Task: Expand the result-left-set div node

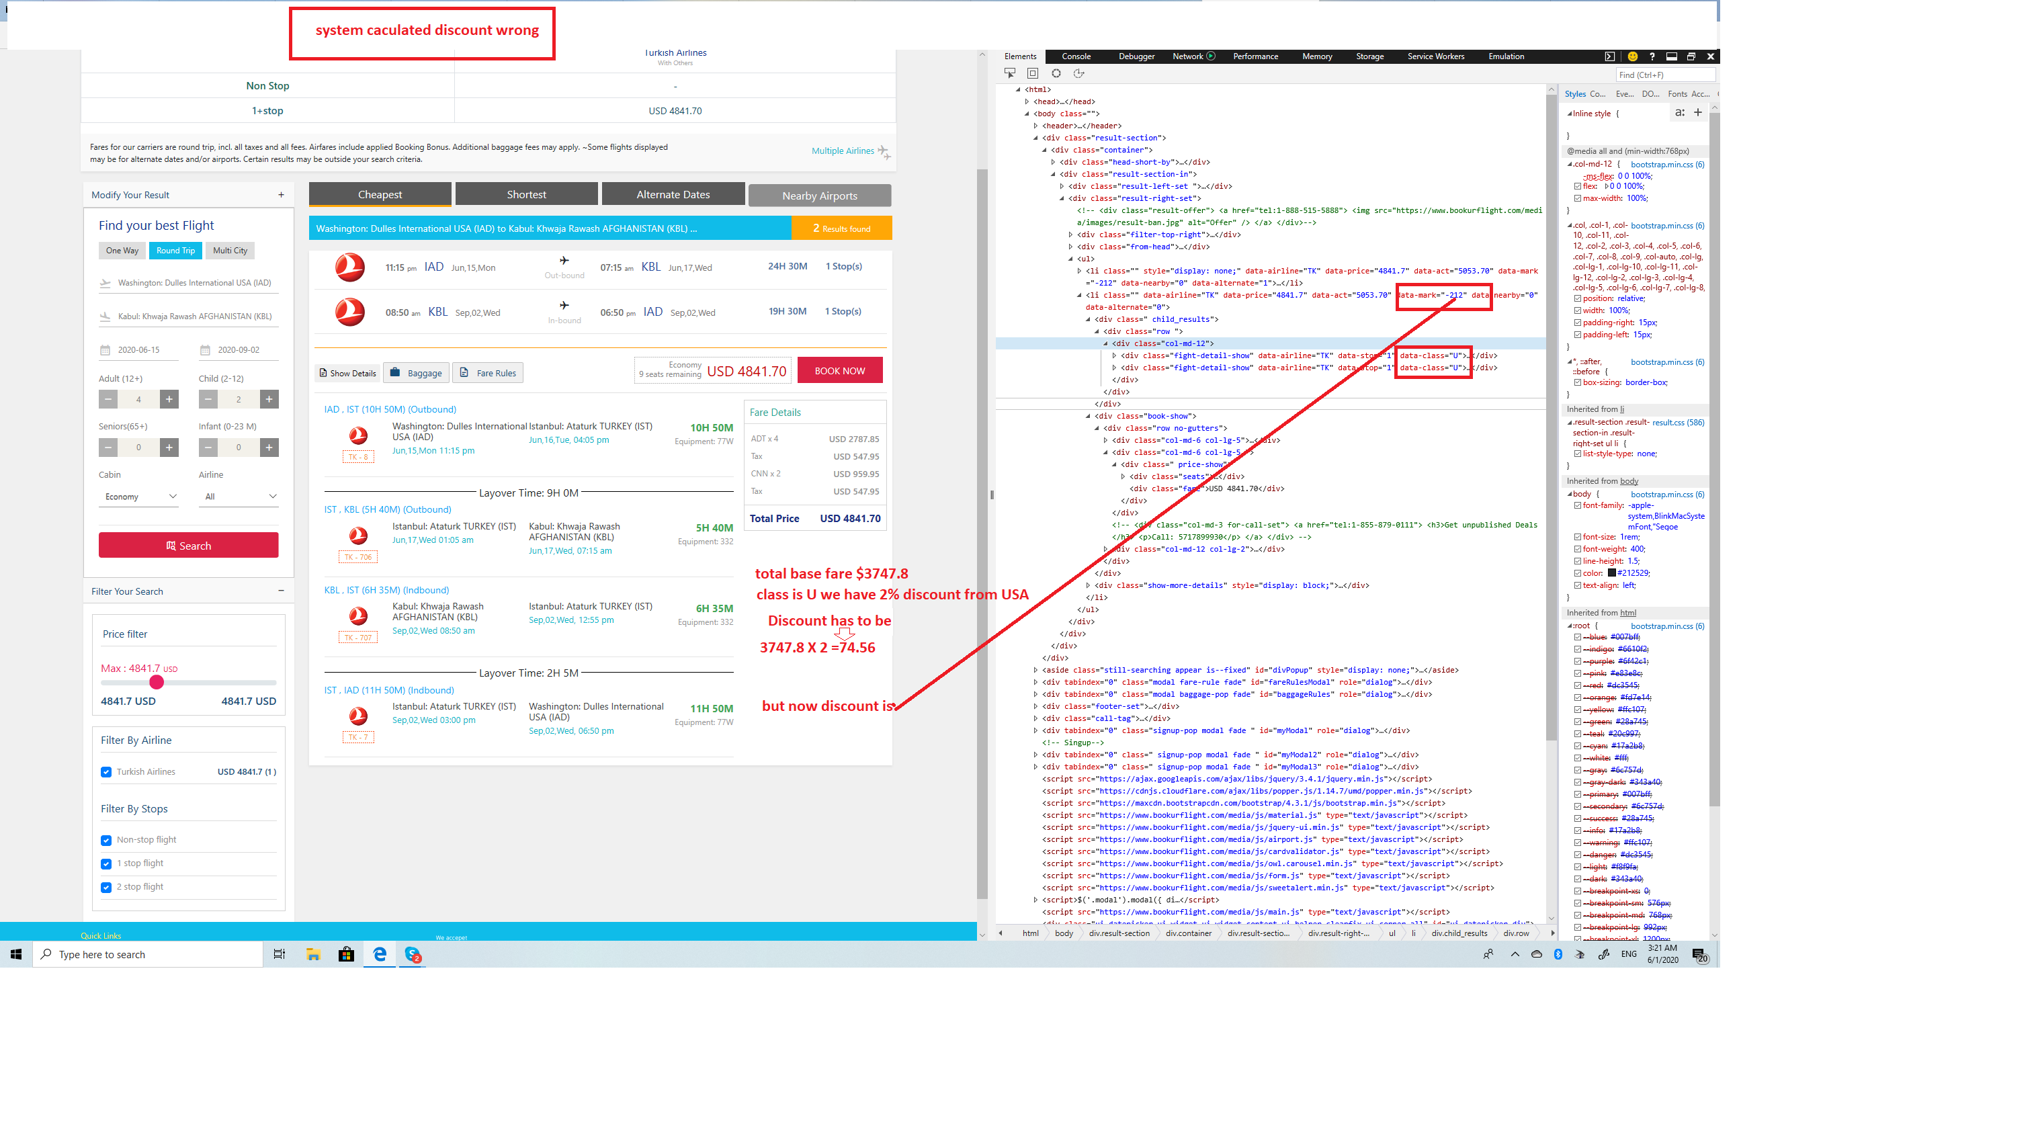Action: (x=1062, y=187)
